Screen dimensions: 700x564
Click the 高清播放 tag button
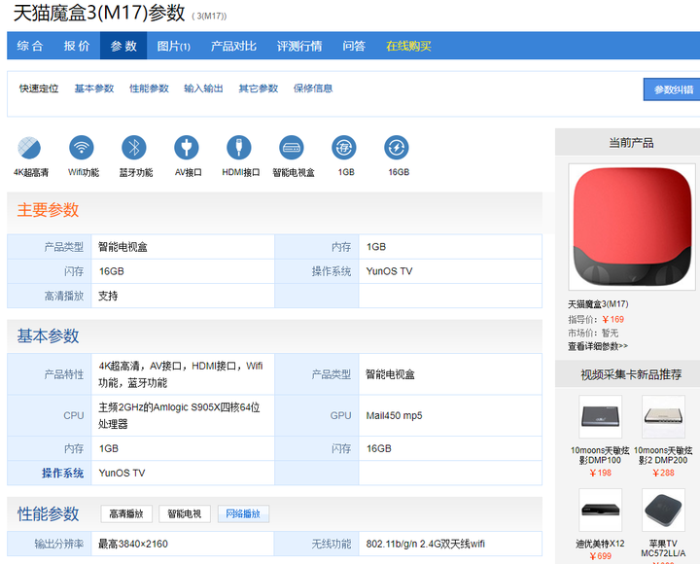pyautogui.click(x=126, y=514)
